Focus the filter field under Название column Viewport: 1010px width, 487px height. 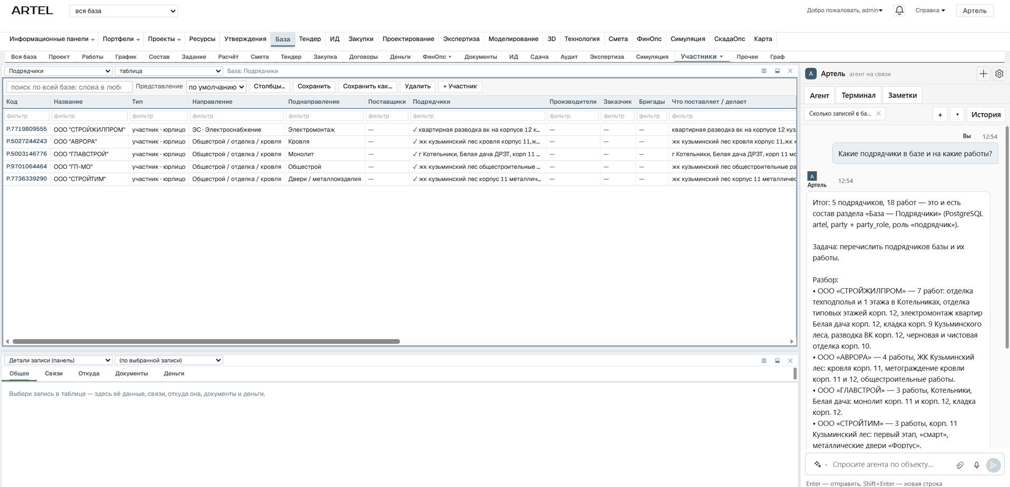click(x=89, y=116)
